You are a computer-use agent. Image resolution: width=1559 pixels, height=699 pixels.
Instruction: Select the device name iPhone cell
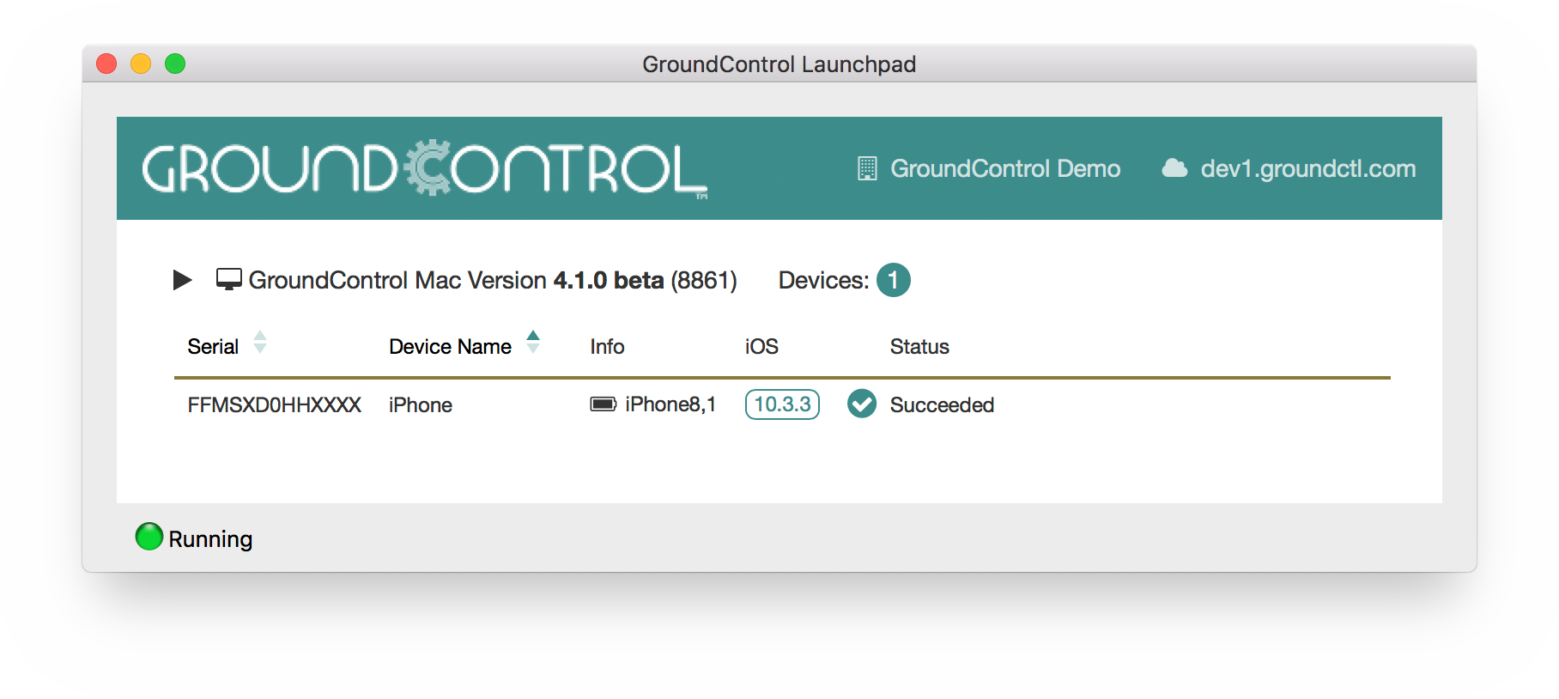pyautogui.click(x=421, y=405)
